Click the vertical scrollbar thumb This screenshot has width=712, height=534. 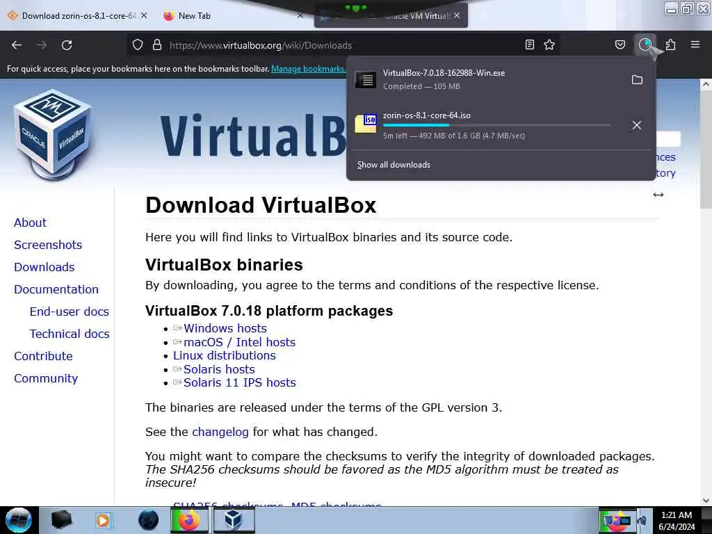[x=706, y=149]
